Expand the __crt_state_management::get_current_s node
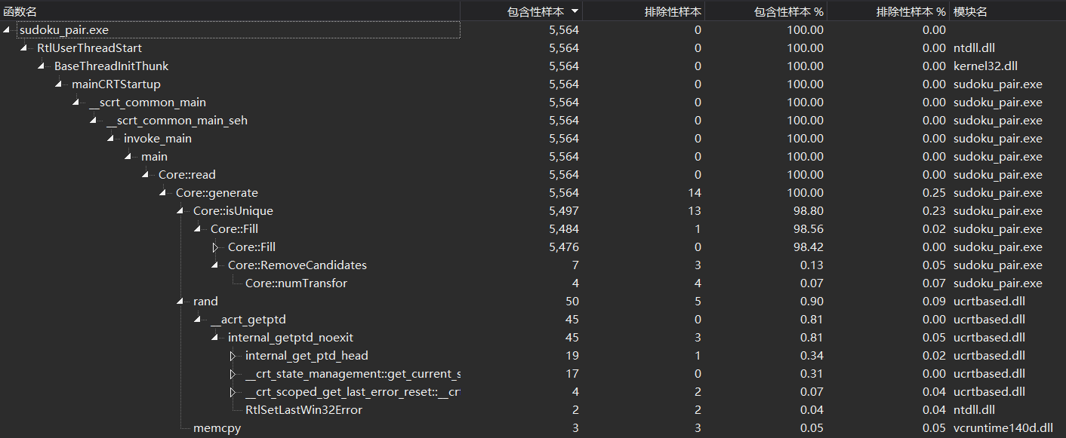 (233, 374)
